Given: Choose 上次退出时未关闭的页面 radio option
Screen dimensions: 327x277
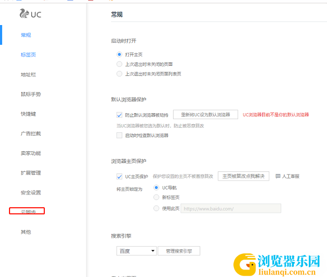Looking at the screenshot, I should (x=119, y=64).
